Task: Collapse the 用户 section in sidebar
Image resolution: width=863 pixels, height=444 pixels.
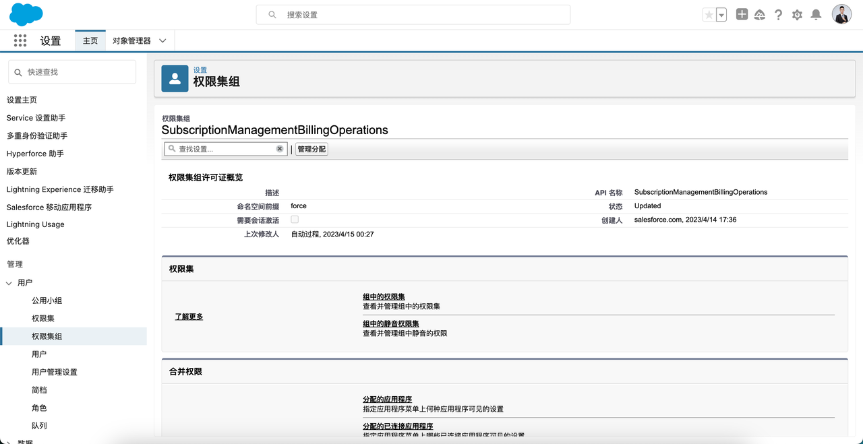Action: pyautogui.click(x=9, y=283)
